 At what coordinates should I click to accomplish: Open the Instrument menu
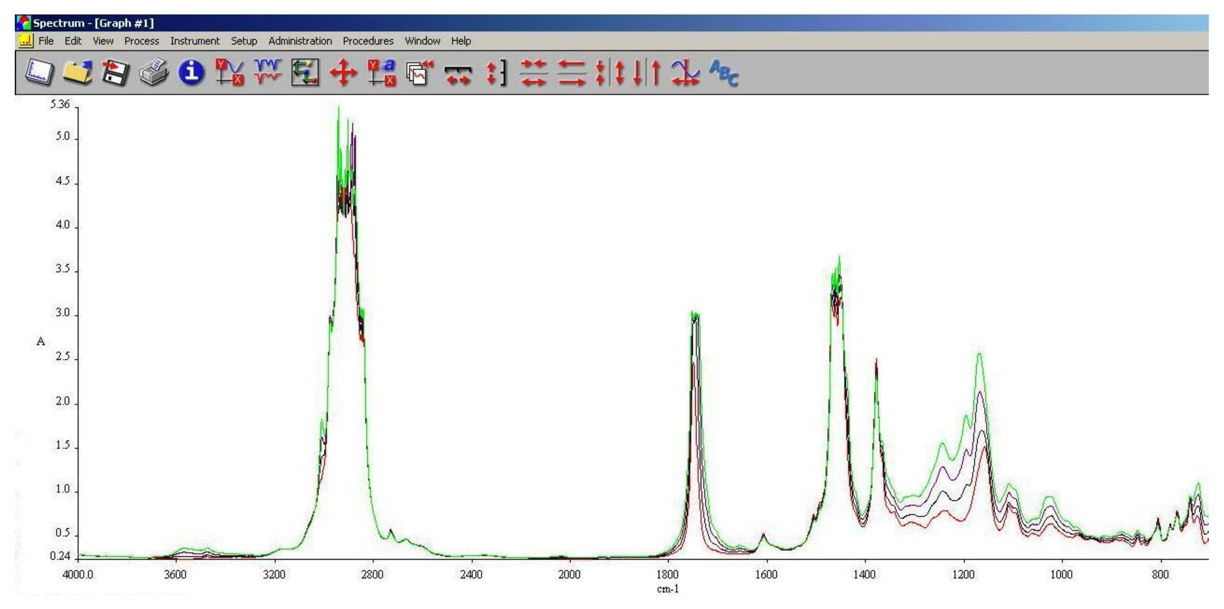[x=195, y=41]
